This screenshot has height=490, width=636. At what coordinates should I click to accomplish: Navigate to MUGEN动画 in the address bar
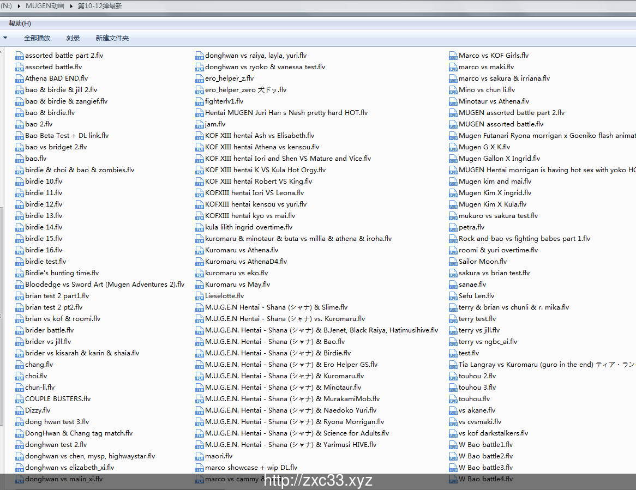(45, 6)
